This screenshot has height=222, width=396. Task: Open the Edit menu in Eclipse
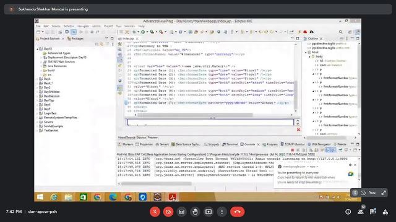point(46,26)
